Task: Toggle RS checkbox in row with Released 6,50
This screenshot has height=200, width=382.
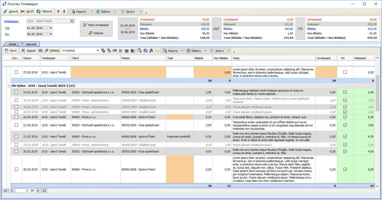Action: point(345,137)
